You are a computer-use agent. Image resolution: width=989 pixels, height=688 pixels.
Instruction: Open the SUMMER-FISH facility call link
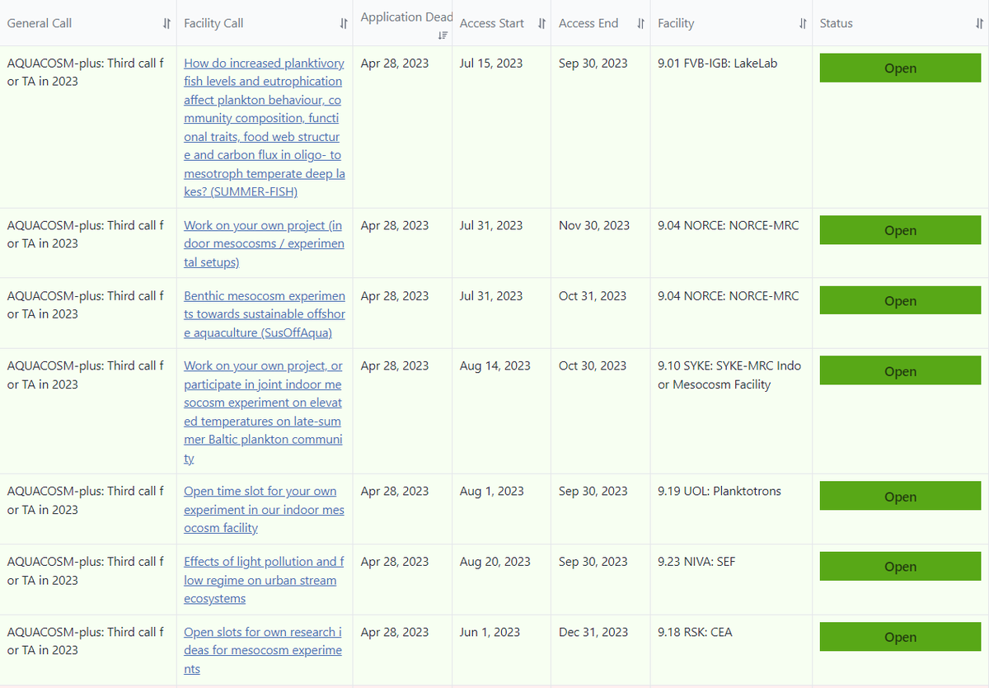264,127
